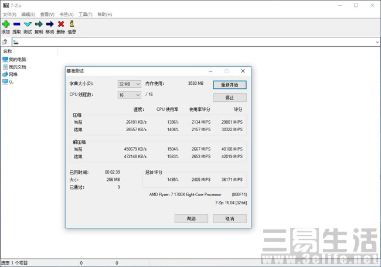Image resolution: width=381 pixels, height=267 pixels.
Task: Open the Bookmarks (书签) menu
Action: (x=66, y=14)
